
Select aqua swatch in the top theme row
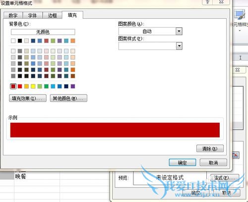(x=66, y=41)
